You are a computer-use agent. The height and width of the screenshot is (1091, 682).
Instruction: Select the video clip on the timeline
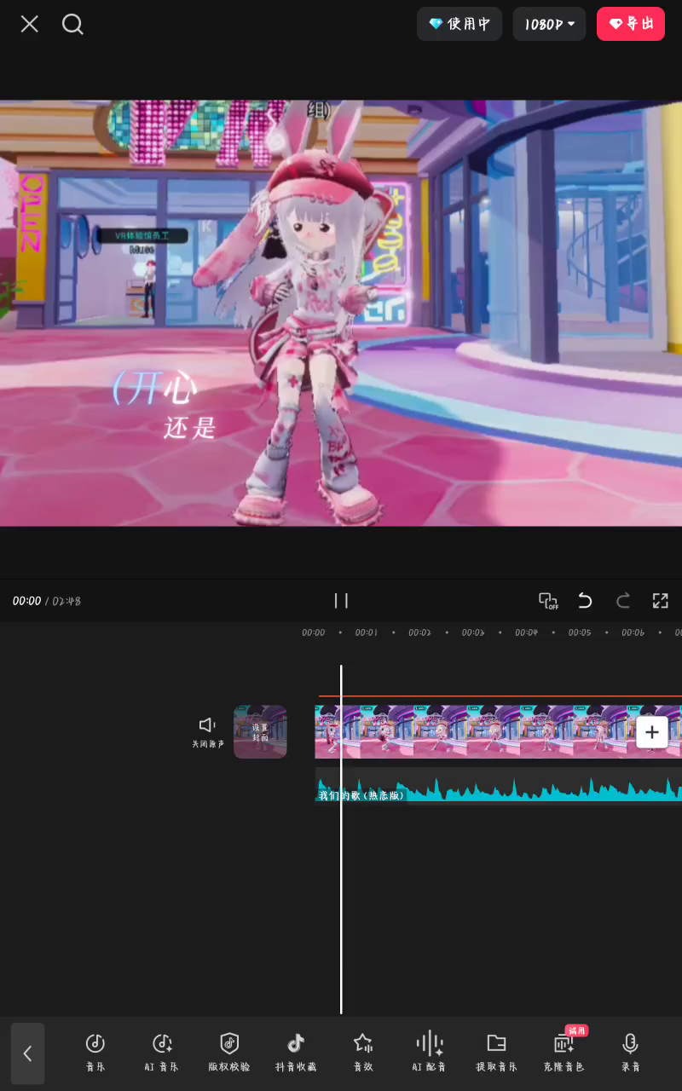tap(498, 731)
